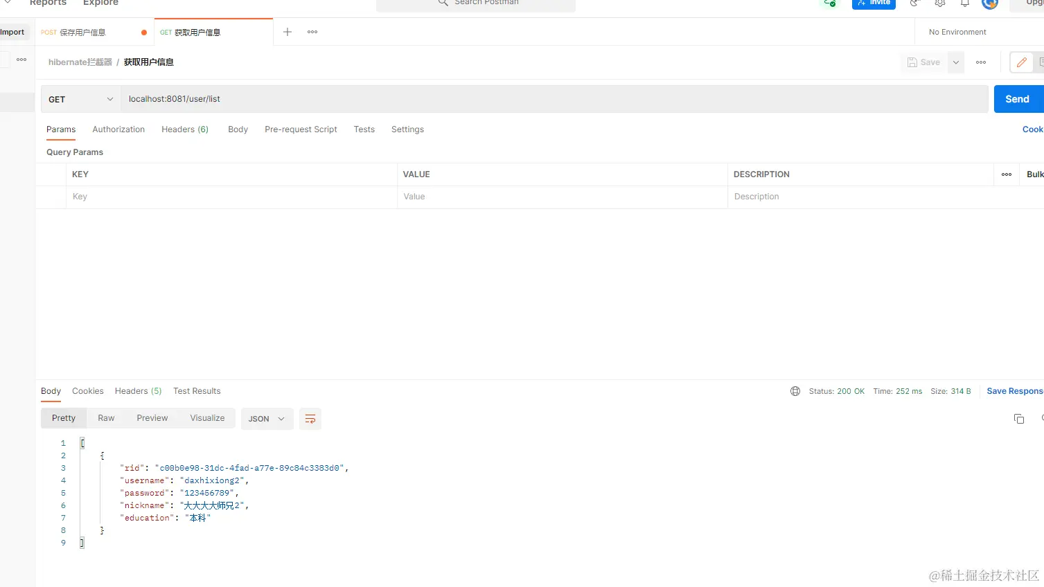Select Pretty response view
The height and width of the screenshot is (587, 1044).
(x=64, y=418)
